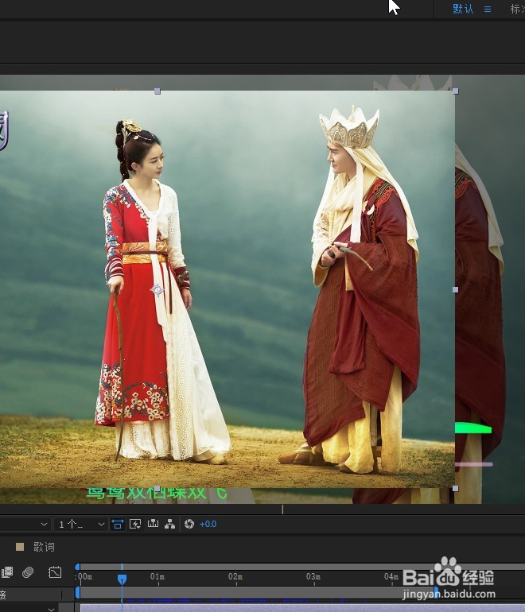
Task: Enable motion blur for the composition
Action: coord(28,572)
